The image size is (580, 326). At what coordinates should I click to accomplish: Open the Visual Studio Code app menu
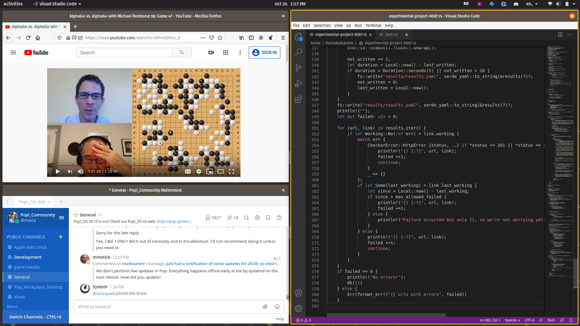(x=57, y=4)
